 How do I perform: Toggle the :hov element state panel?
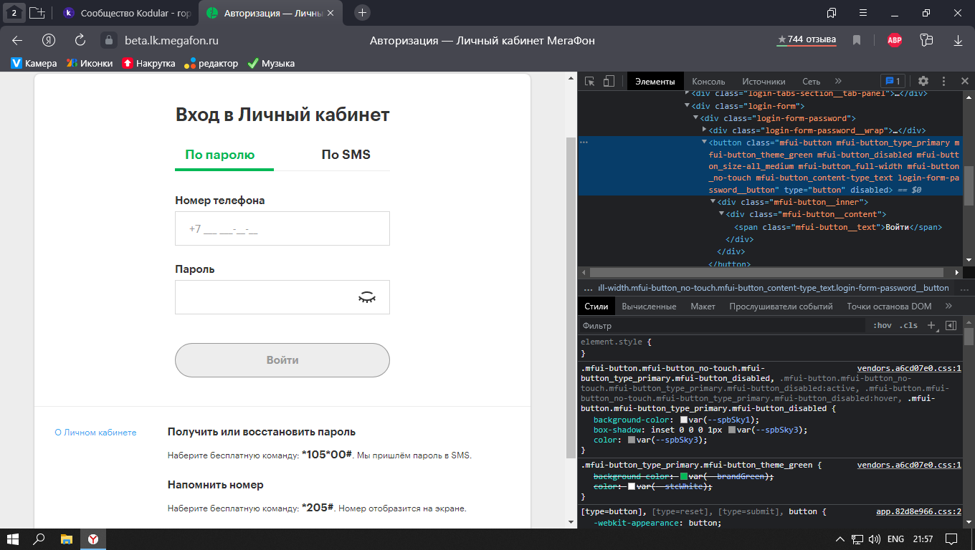(882, 326)
